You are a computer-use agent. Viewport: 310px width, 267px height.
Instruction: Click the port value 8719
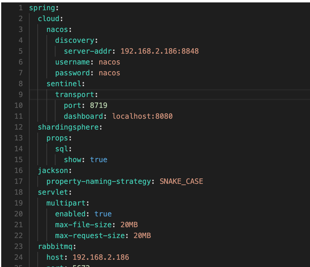[98, 105]
